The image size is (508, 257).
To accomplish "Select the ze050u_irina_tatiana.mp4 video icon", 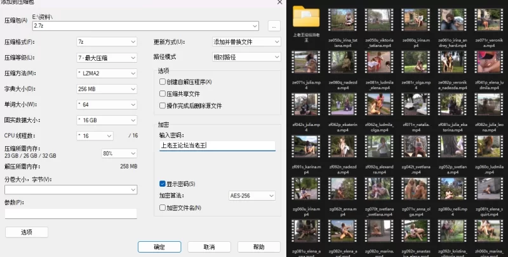I will (x=342, y=20).
